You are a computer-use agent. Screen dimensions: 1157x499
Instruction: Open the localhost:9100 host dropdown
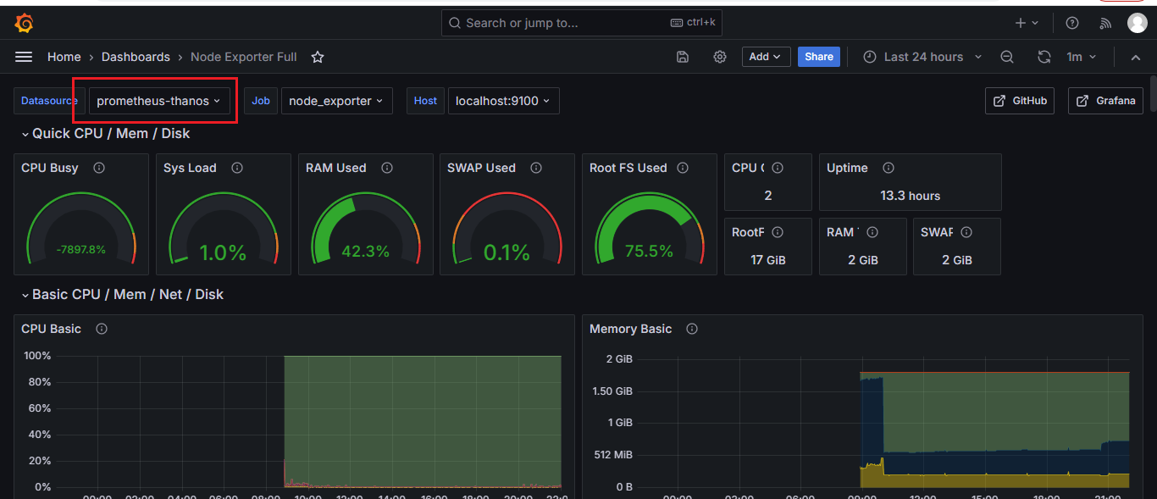point(503,101)
